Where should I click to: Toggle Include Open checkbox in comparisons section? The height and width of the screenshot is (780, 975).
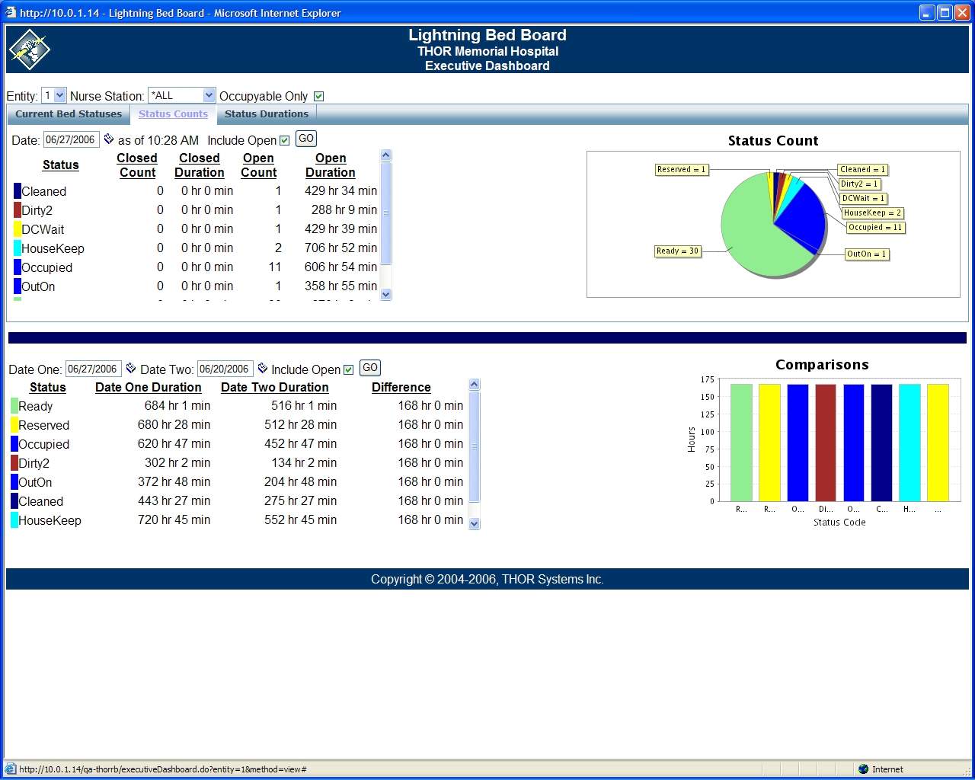(349, 369)
